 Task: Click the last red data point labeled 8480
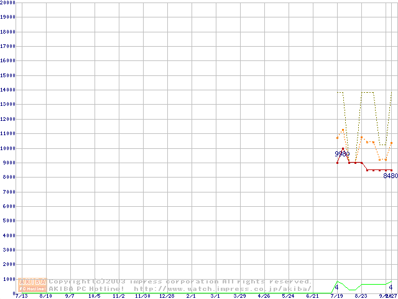pyautogui.click(x=391, y=170)
